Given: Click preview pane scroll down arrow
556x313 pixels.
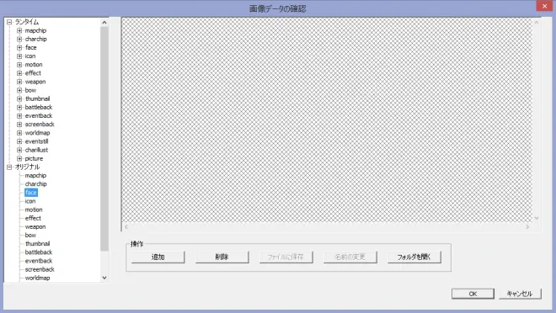Looking at the screenshot, I should [537, 218].
